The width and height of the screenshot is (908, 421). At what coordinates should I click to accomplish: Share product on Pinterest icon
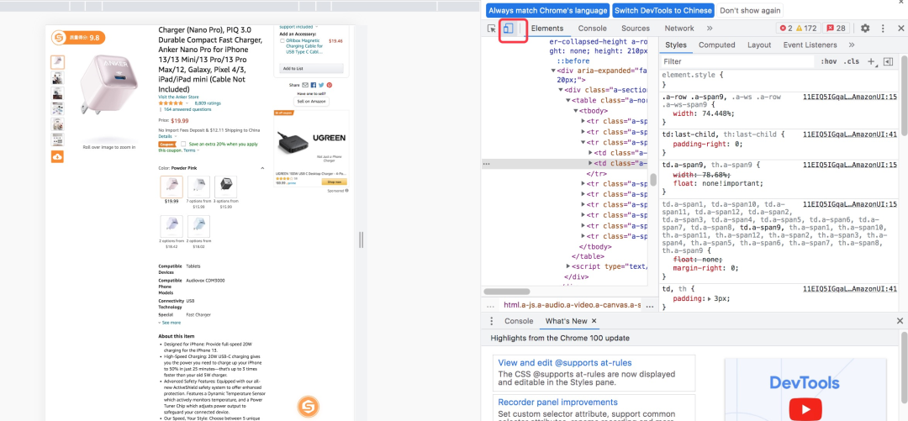329,85
